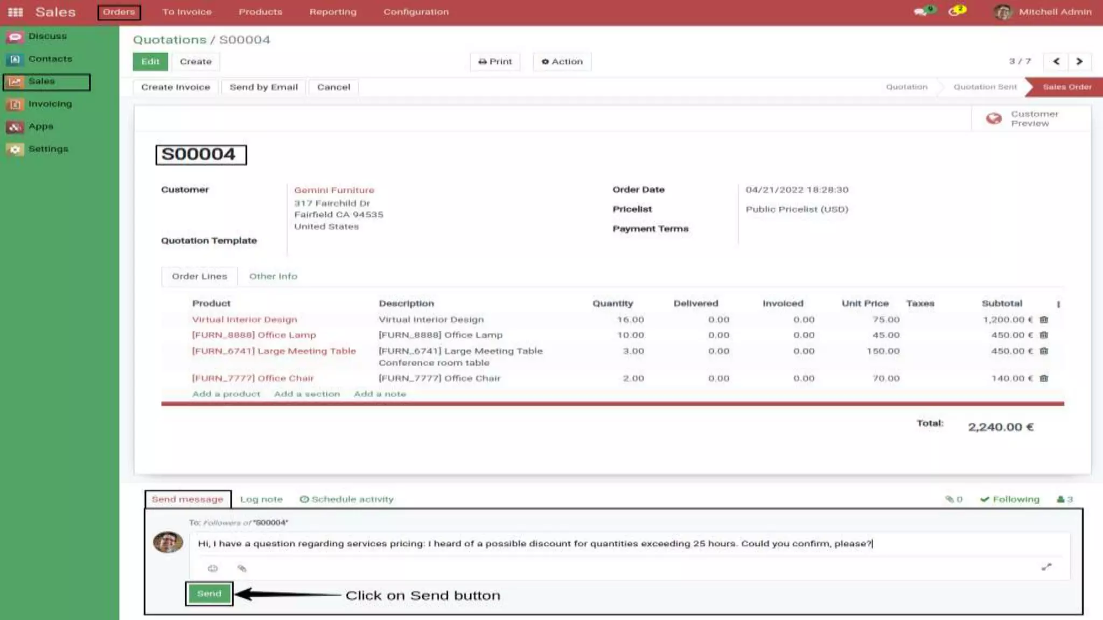
Task: Switch to the Other Info tab
Action: [x=273, y=276]
